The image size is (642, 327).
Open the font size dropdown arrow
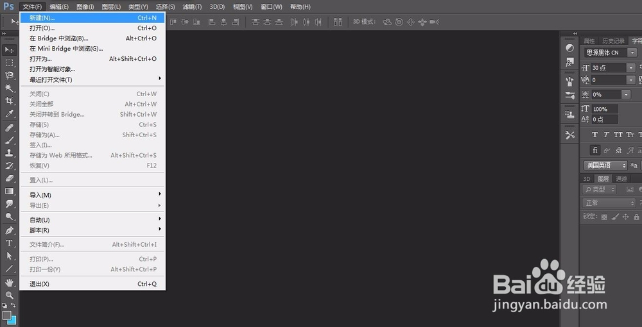[631, 68]
